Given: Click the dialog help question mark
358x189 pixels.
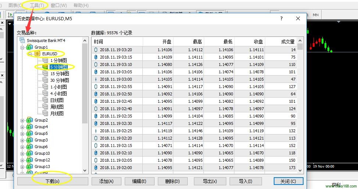Looking at the screenshot, I should 281,18.
